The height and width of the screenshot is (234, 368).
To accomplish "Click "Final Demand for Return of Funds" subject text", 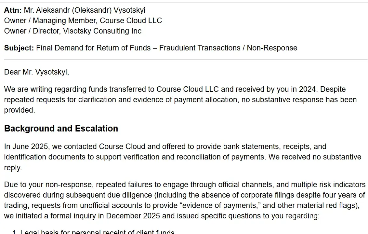I will tap(93, 48).
